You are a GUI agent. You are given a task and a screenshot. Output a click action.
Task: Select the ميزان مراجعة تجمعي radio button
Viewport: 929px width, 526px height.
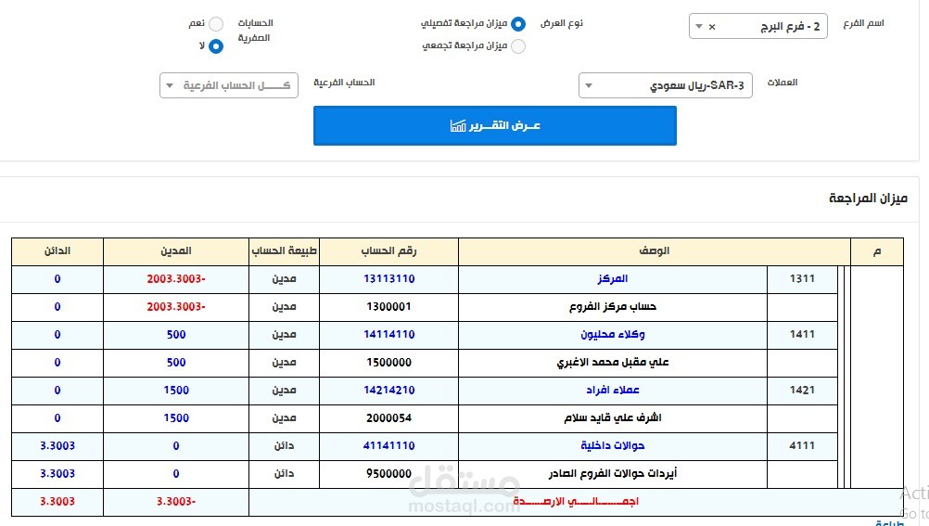click(x=518, y=46)
